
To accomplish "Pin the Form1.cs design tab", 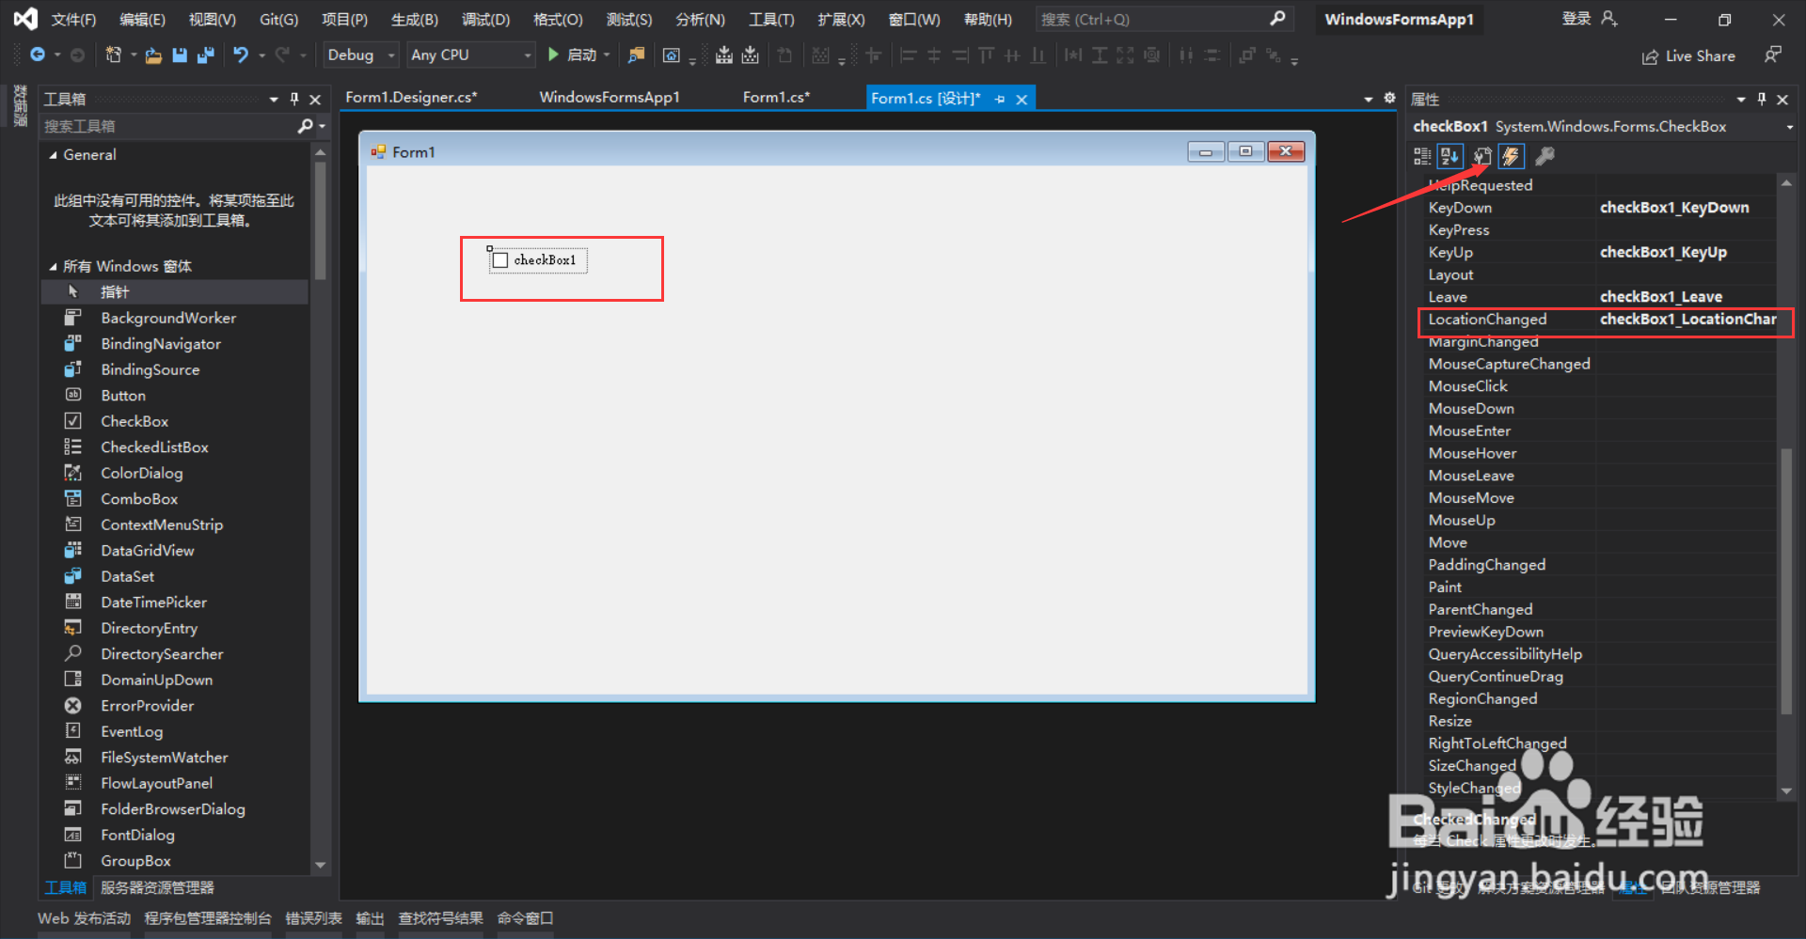I will [1000, 99].
